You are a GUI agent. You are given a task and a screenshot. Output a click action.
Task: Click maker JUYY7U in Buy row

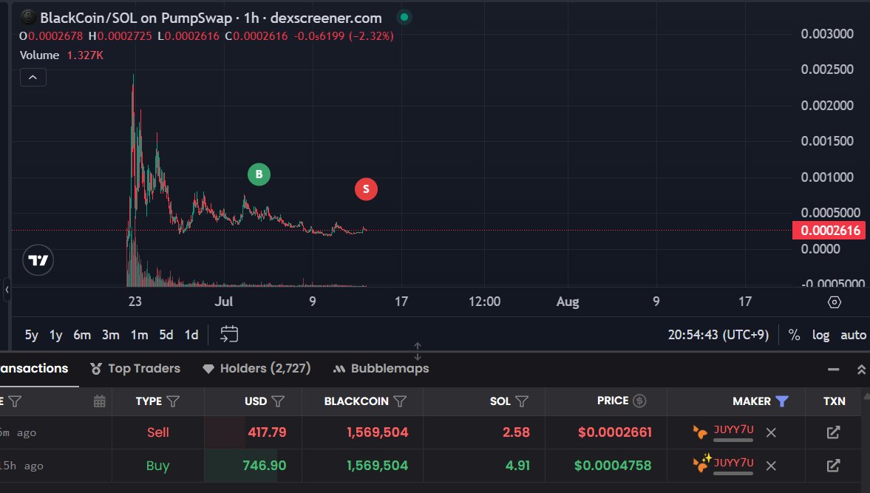click(x=733, y=463)
